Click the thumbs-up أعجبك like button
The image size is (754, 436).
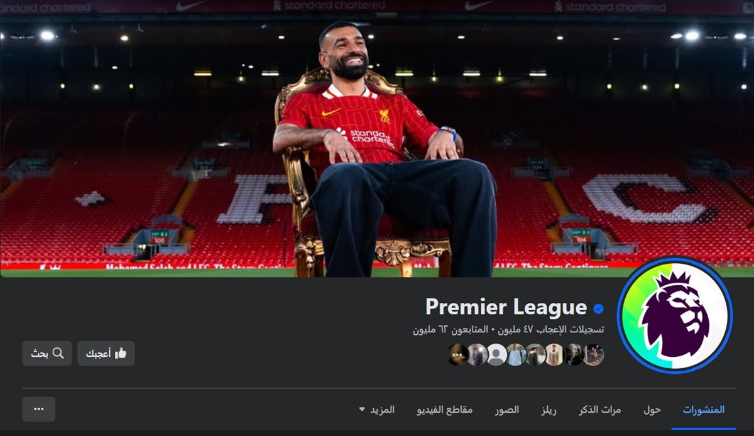point(106,354)
